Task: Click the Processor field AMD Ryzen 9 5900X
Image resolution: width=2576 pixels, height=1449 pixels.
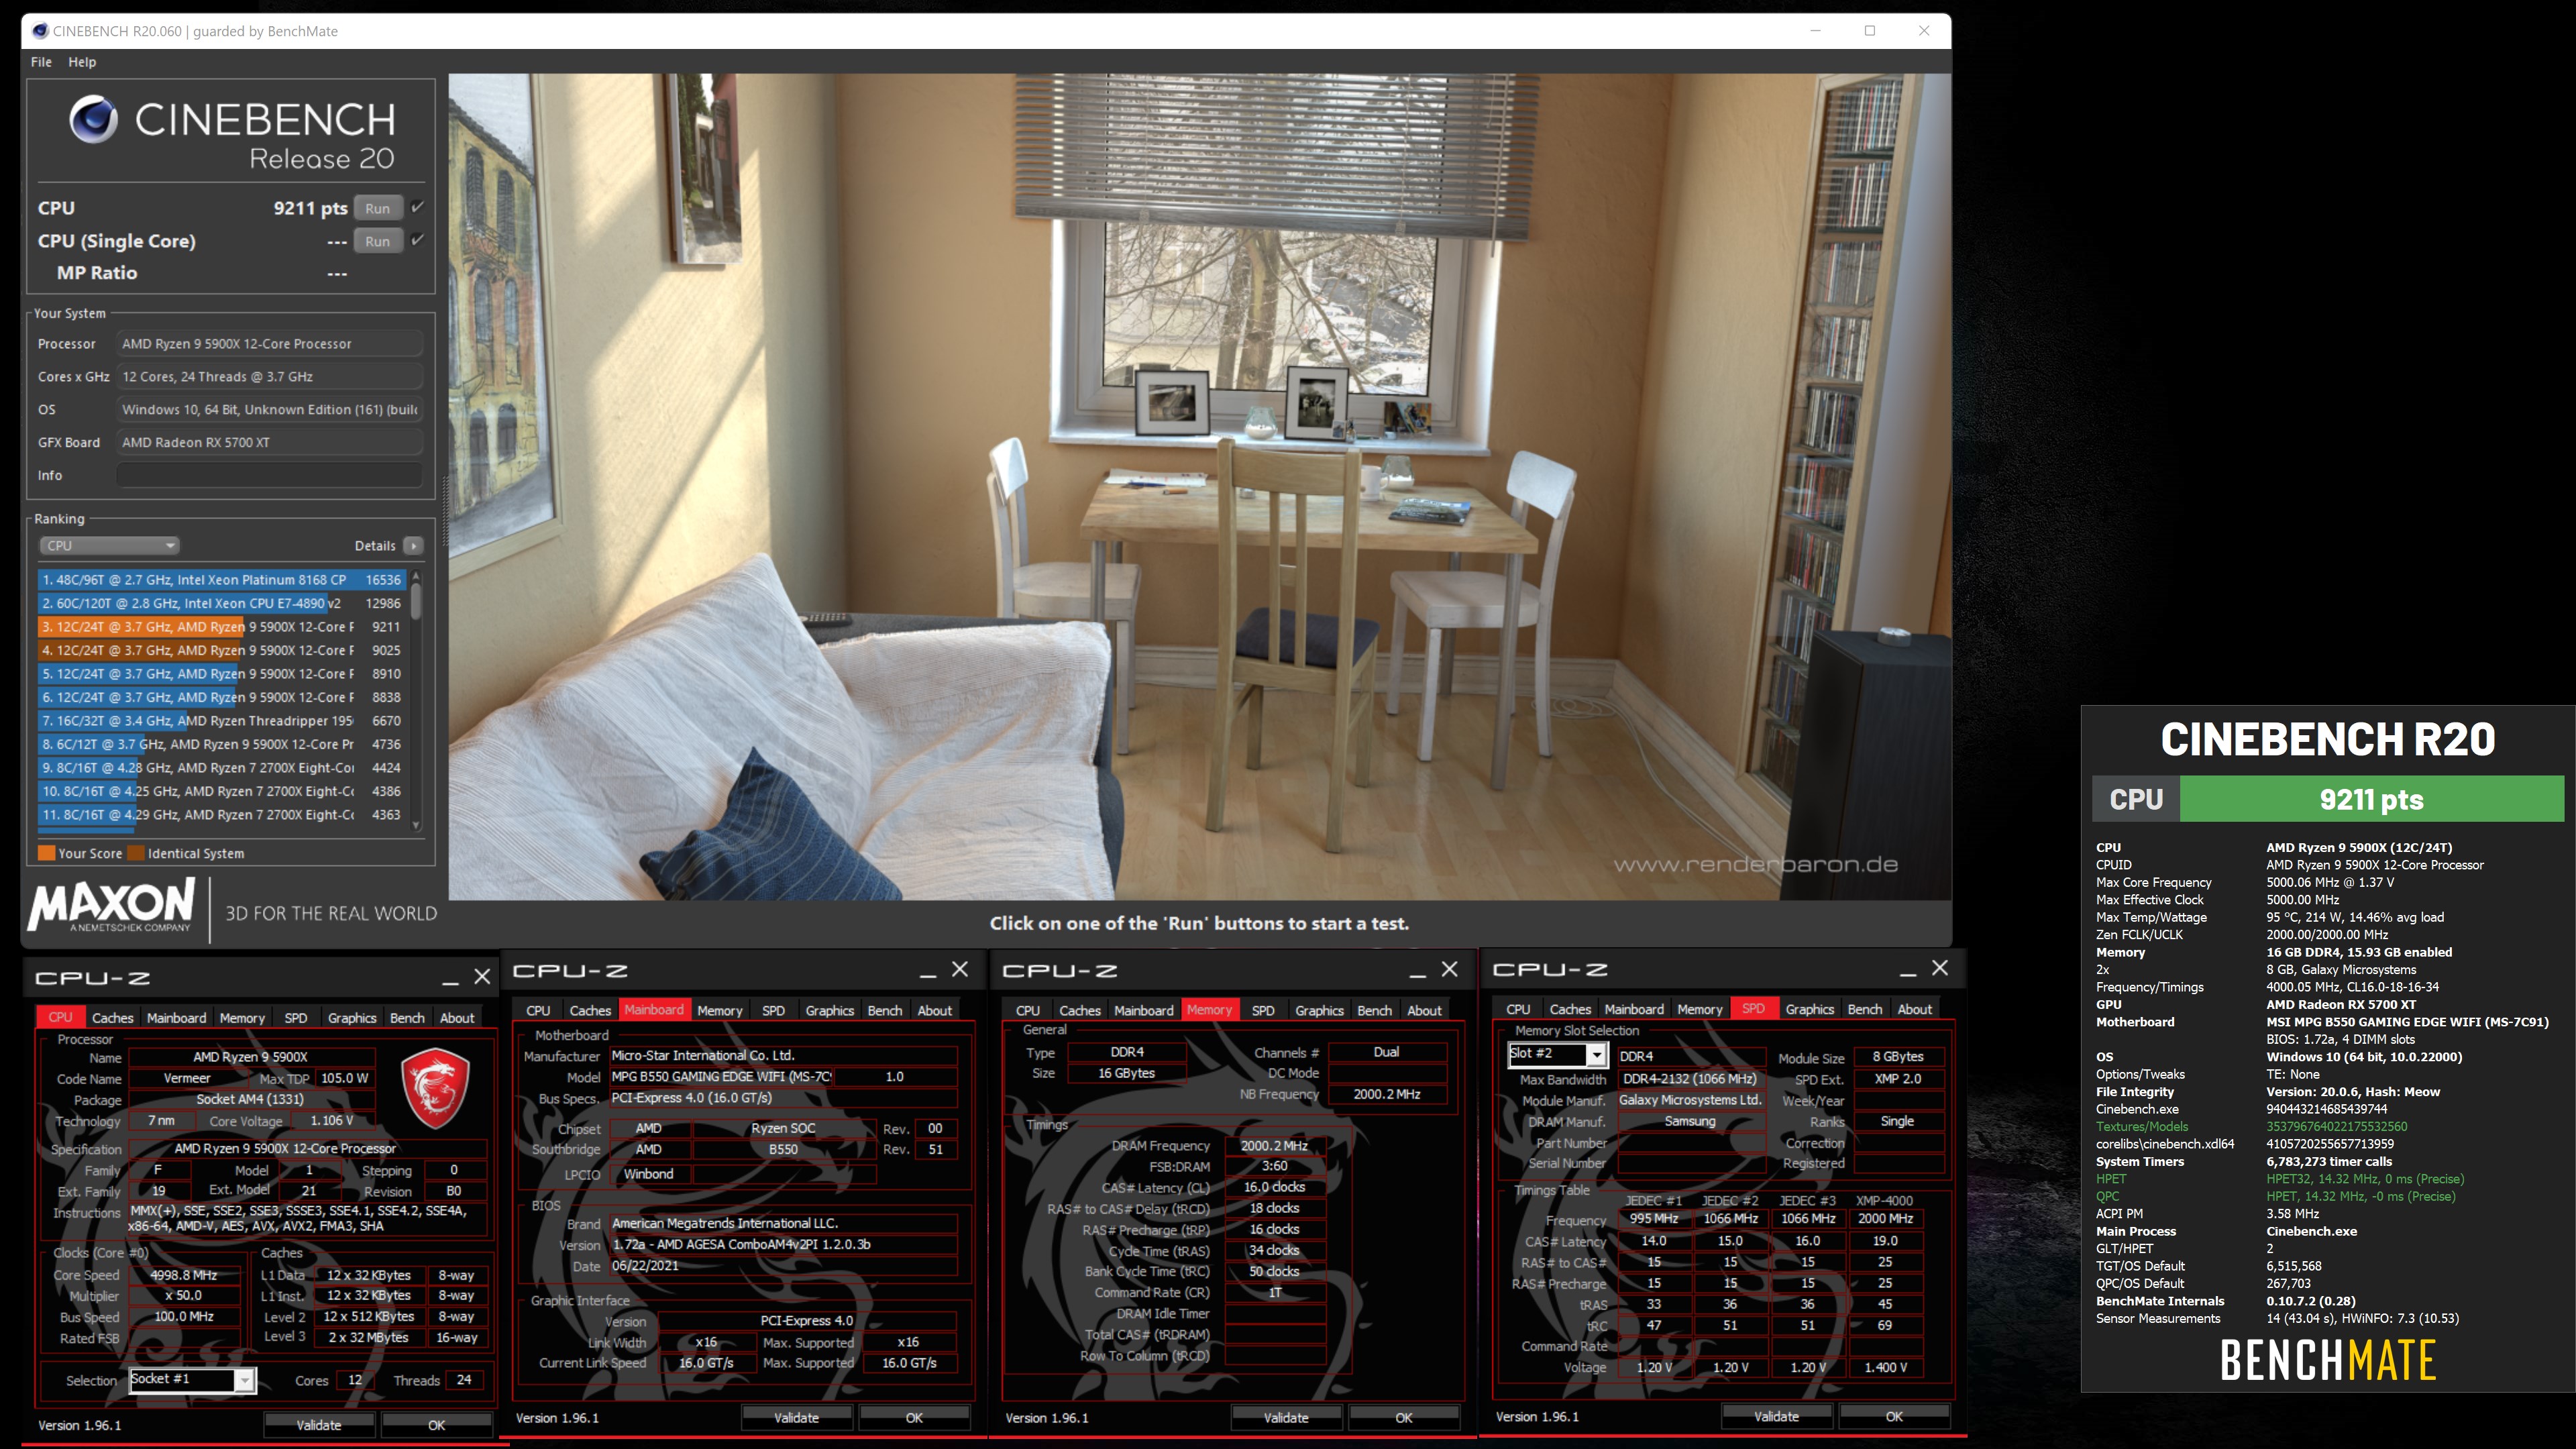Action: click(x=269, y=344)
